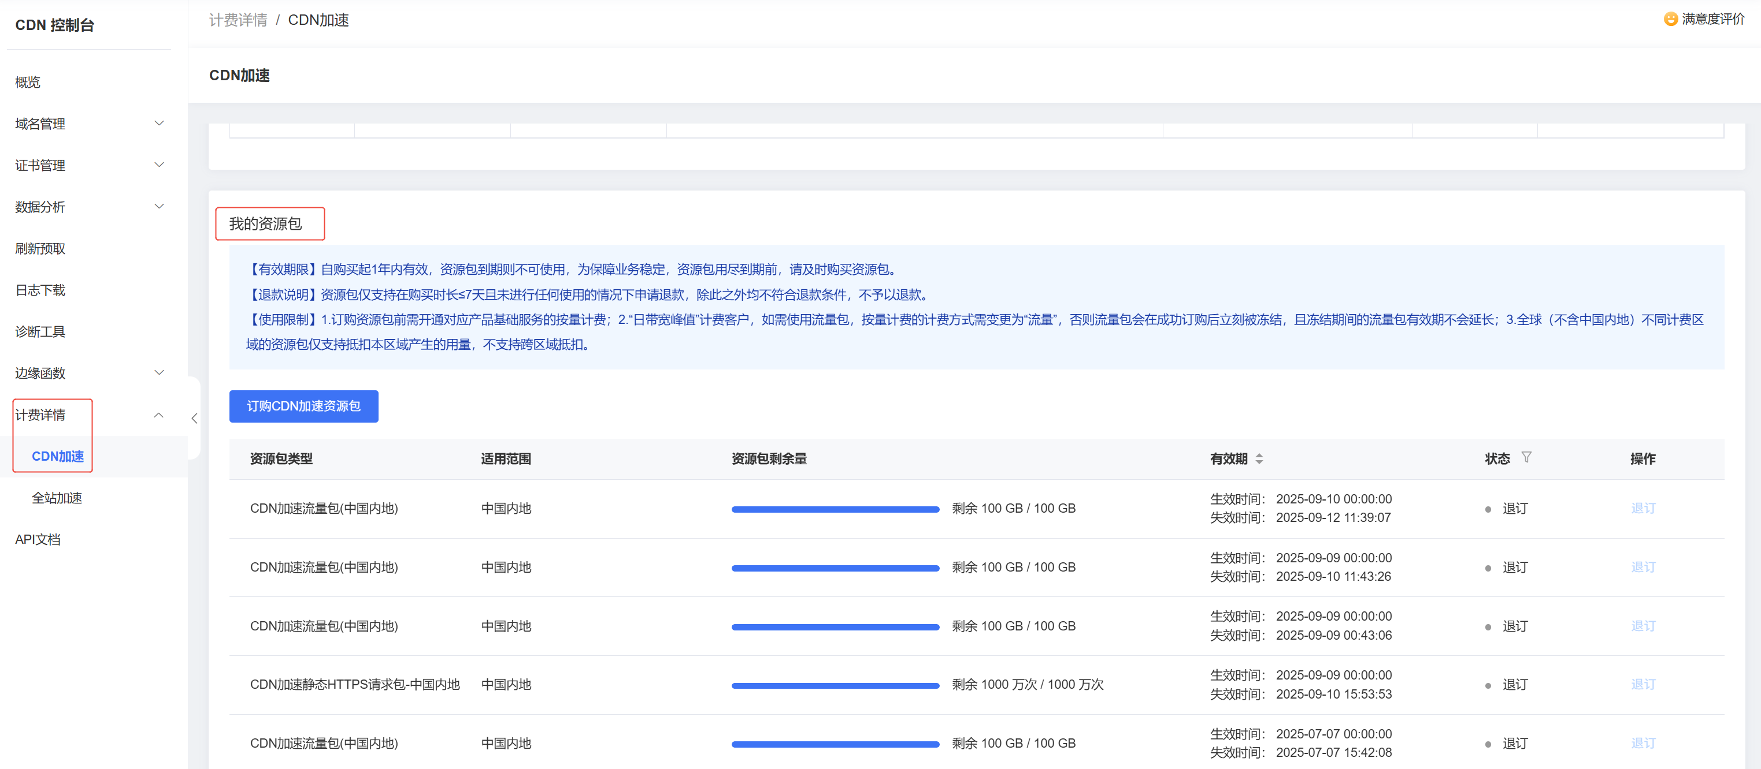This screenshot has height=769, width=1761.
Task: Click 退订 link for package expiring 2025-09-10 11:43:26
Action: click(1643, 567)
